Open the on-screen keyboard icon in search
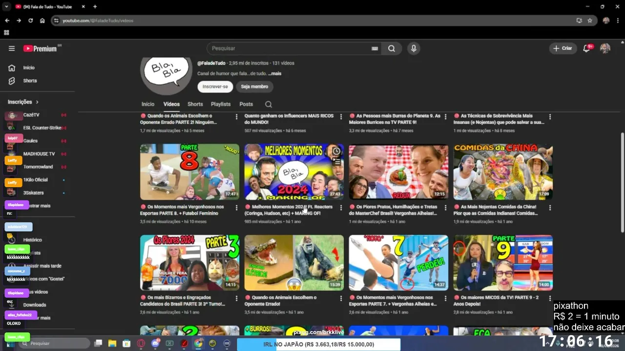This screenshot has width=625, height=351. pos(375,48)
